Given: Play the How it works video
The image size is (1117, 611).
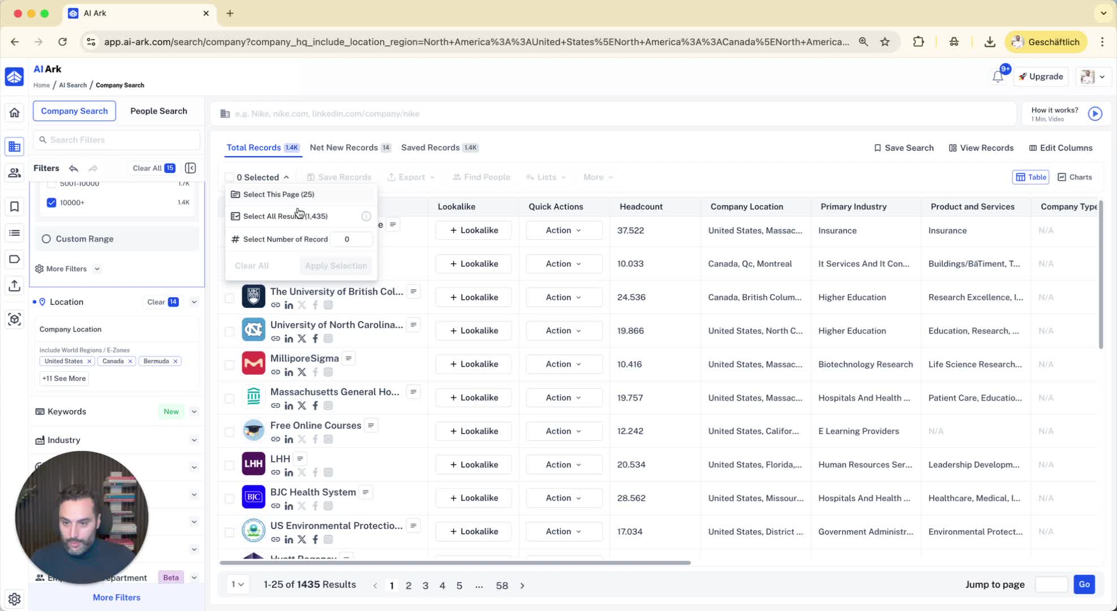Looking at the screenshot, I should (1095, 114).
